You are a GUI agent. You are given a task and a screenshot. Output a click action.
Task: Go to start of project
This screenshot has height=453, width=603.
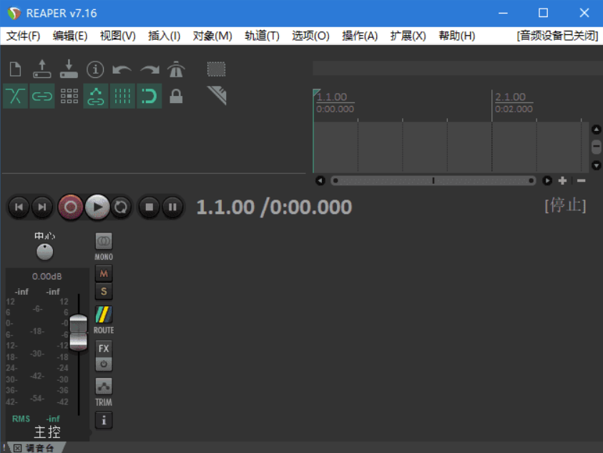coord(19,207)
